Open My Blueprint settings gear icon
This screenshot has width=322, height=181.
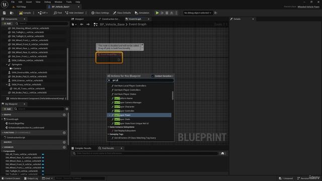(67, 109)
